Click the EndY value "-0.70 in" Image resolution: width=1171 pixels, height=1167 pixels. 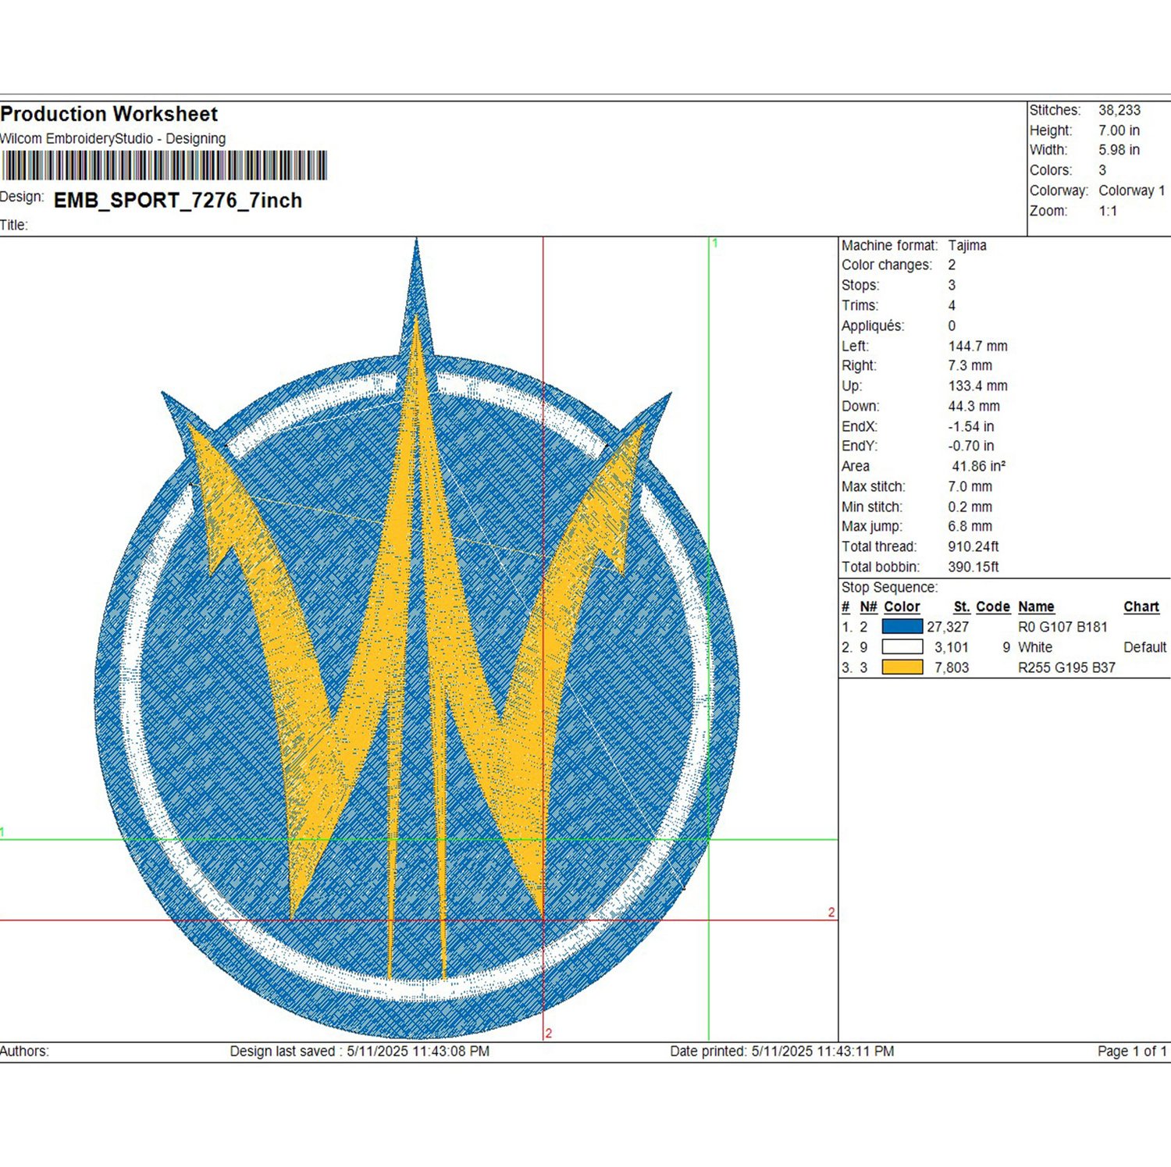click(971, 446)
